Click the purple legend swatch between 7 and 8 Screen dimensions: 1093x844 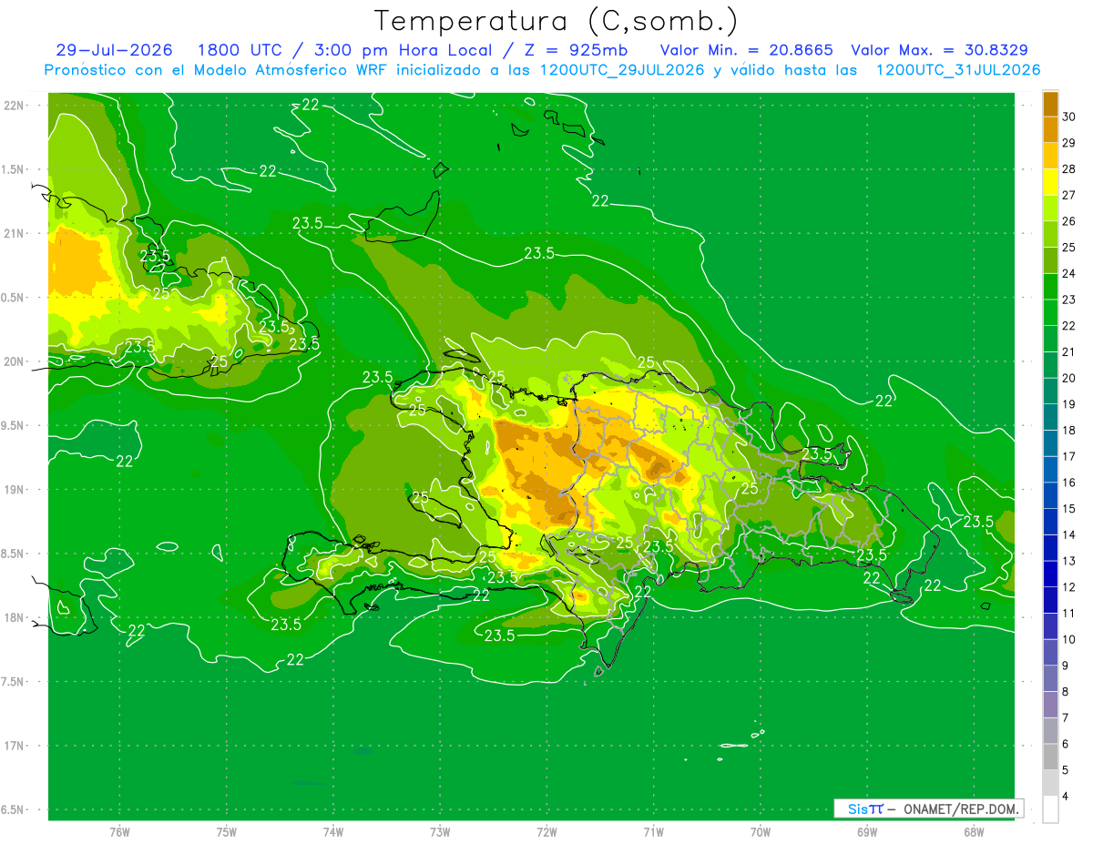pyautogui.click(x=1050, y=705)
